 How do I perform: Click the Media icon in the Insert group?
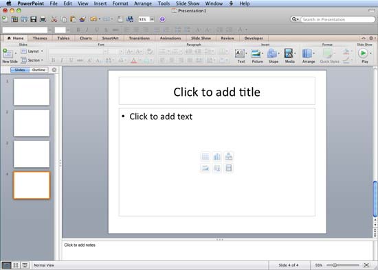coord(289,53)
